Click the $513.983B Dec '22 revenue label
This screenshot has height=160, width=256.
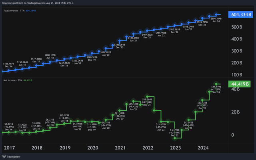(x=174, y=31)
